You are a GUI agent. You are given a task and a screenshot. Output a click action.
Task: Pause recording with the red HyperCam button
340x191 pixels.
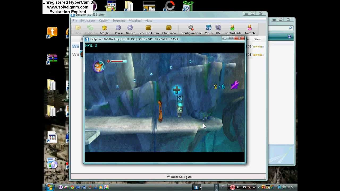tap(232, 187)
